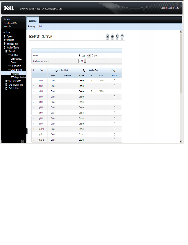Click port cell gi1/0/12
The image size is (188, 245).
tap(41, 140)
